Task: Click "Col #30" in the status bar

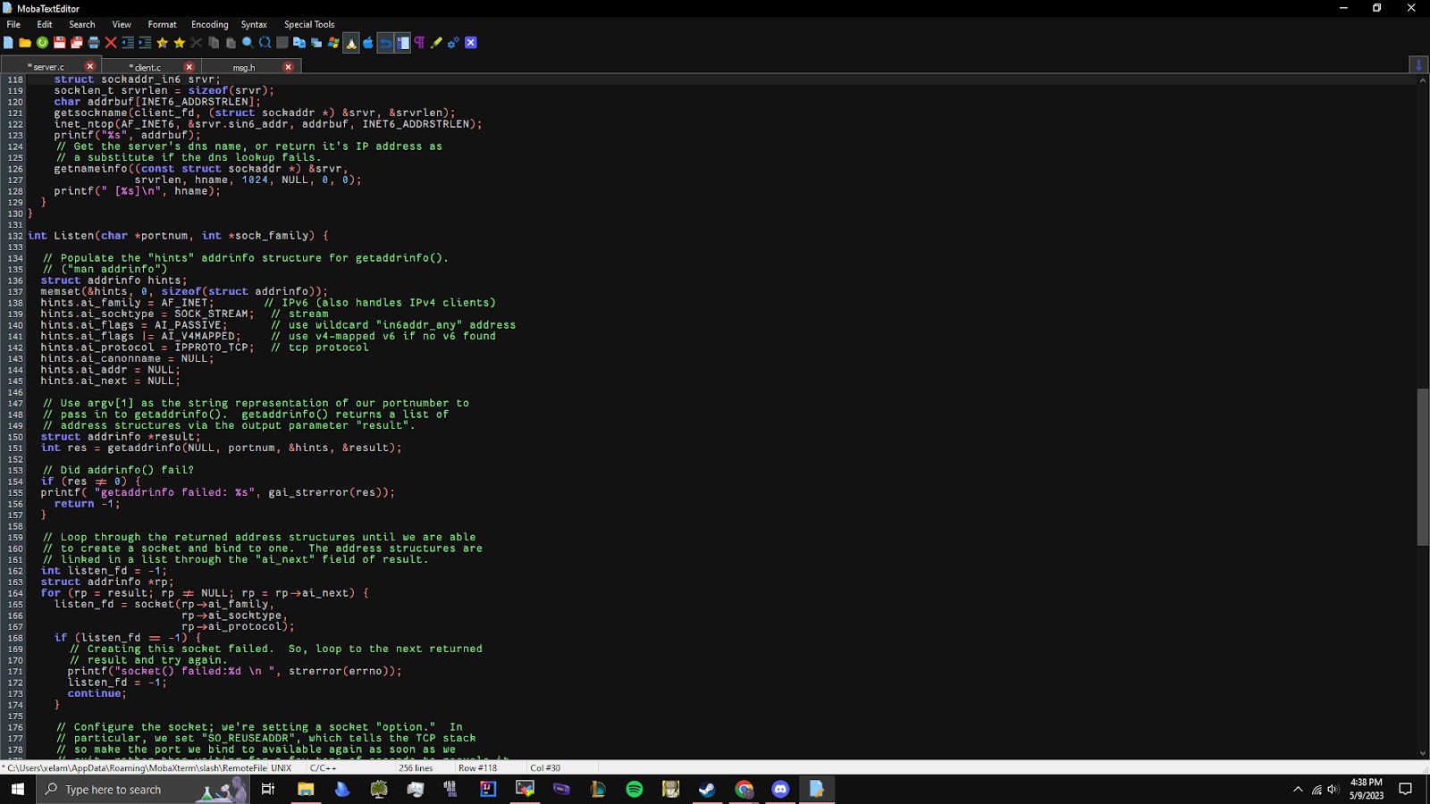Action: tap(545, 768)
